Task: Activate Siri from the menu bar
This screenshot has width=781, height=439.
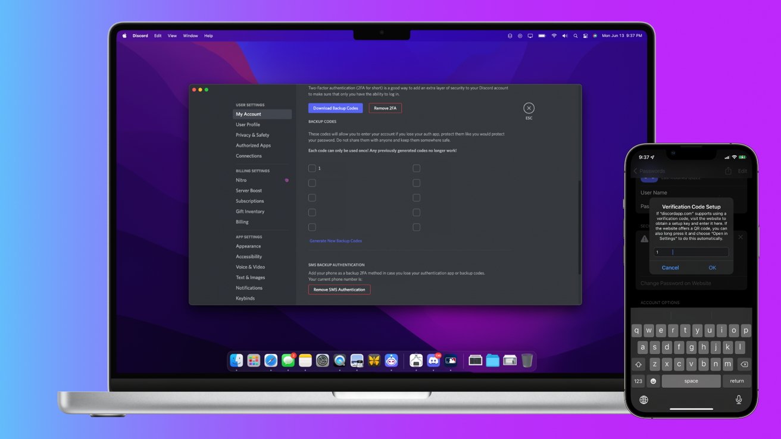Action: click(x=595, y=36)
